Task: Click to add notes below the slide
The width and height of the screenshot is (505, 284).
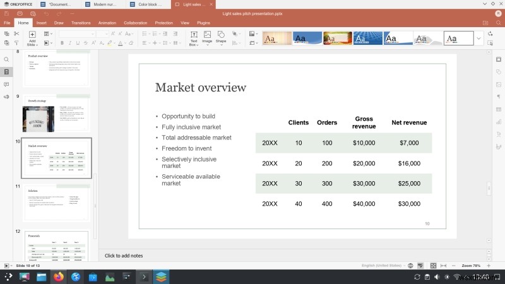Action: click(x=124, y=256)
